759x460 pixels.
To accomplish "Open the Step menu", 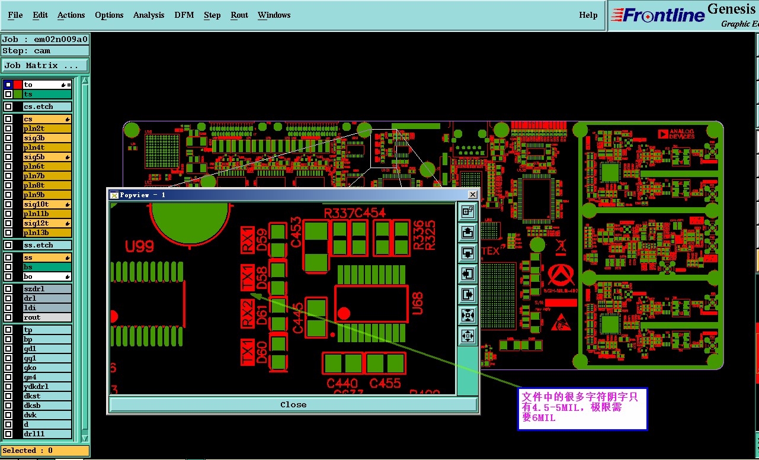I will pos(212,15).
